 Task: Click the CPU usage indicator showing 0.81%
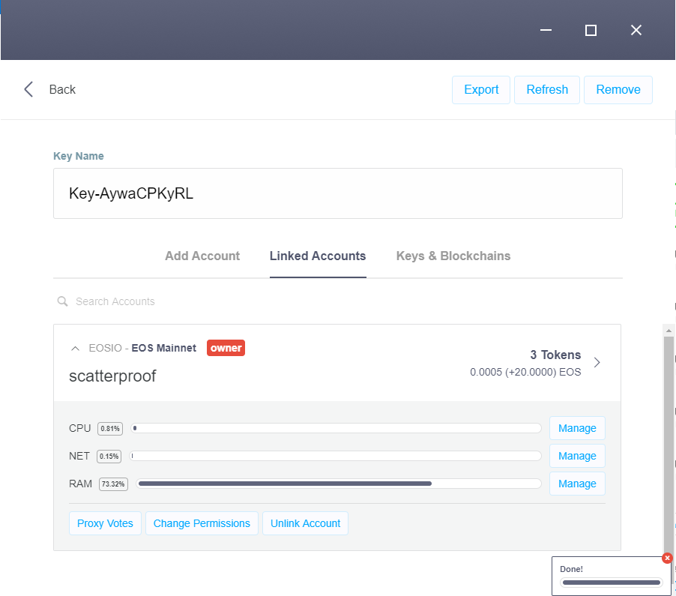109,427
